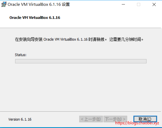Minimize the VirtualBox setup window

point(123,4)
